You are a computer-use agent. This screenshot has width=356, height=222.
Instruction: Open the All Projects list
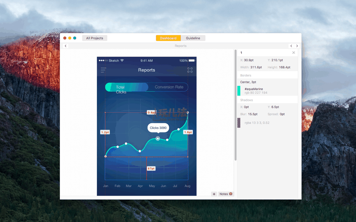pos(94,38)
